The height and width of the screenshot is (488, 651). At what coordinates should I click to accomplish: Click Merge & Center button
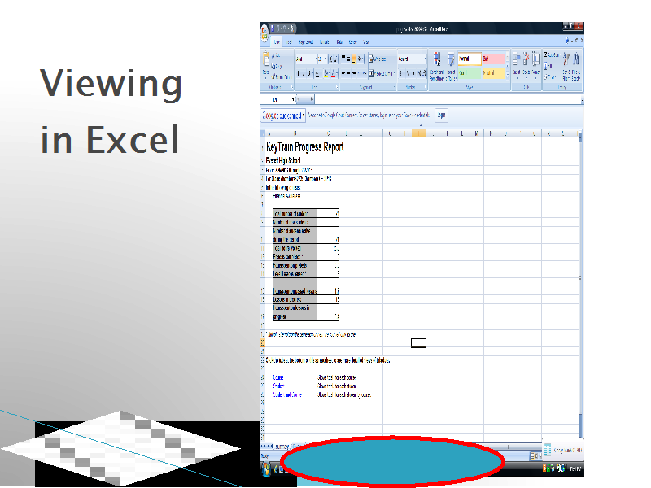[381, 73]
